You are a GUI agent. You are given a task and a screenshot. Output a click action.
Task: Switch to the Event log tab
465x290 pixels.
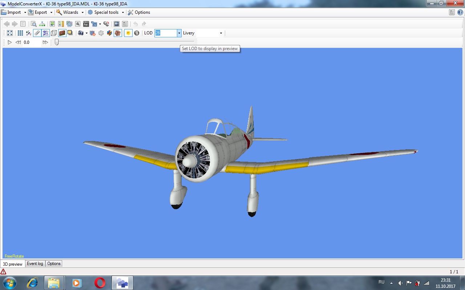(x=35, y=264)
